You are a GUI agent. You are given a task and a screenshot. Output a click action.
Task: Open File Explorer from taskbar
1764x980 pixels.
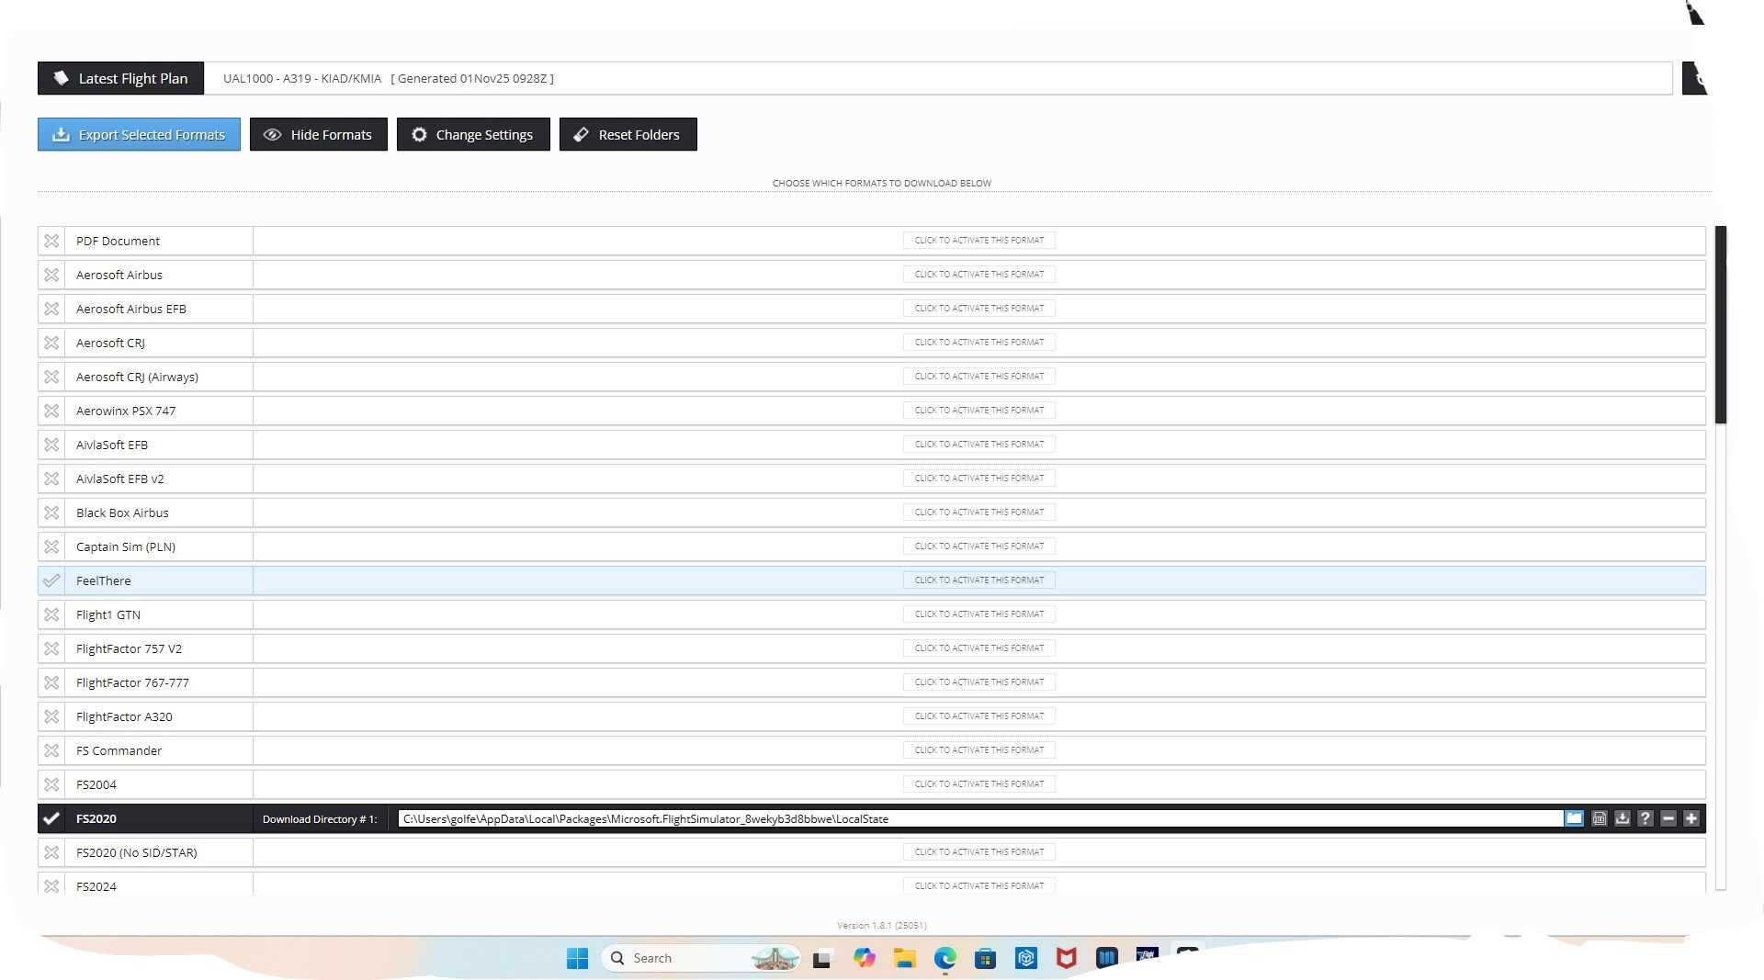[x=905, y=958]
